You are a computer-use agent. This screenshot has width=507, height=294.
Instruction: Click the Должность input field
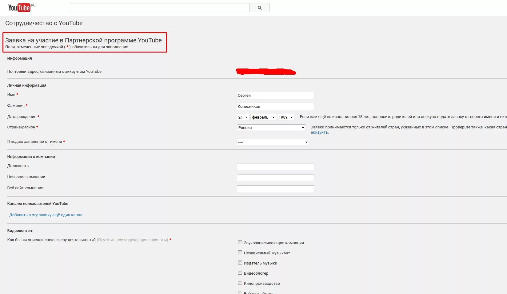276,167
